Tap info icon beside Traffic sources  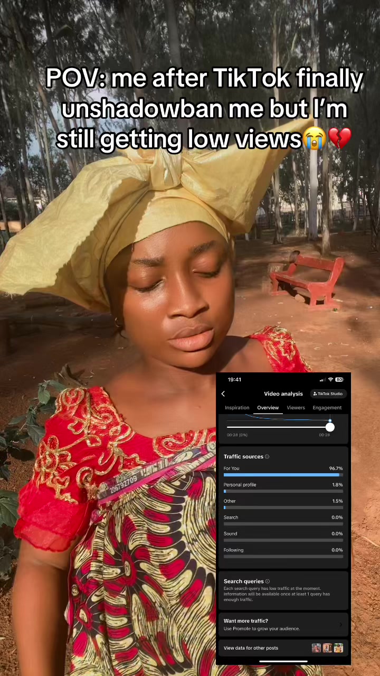pyautogui.click(x=267, y=457)
